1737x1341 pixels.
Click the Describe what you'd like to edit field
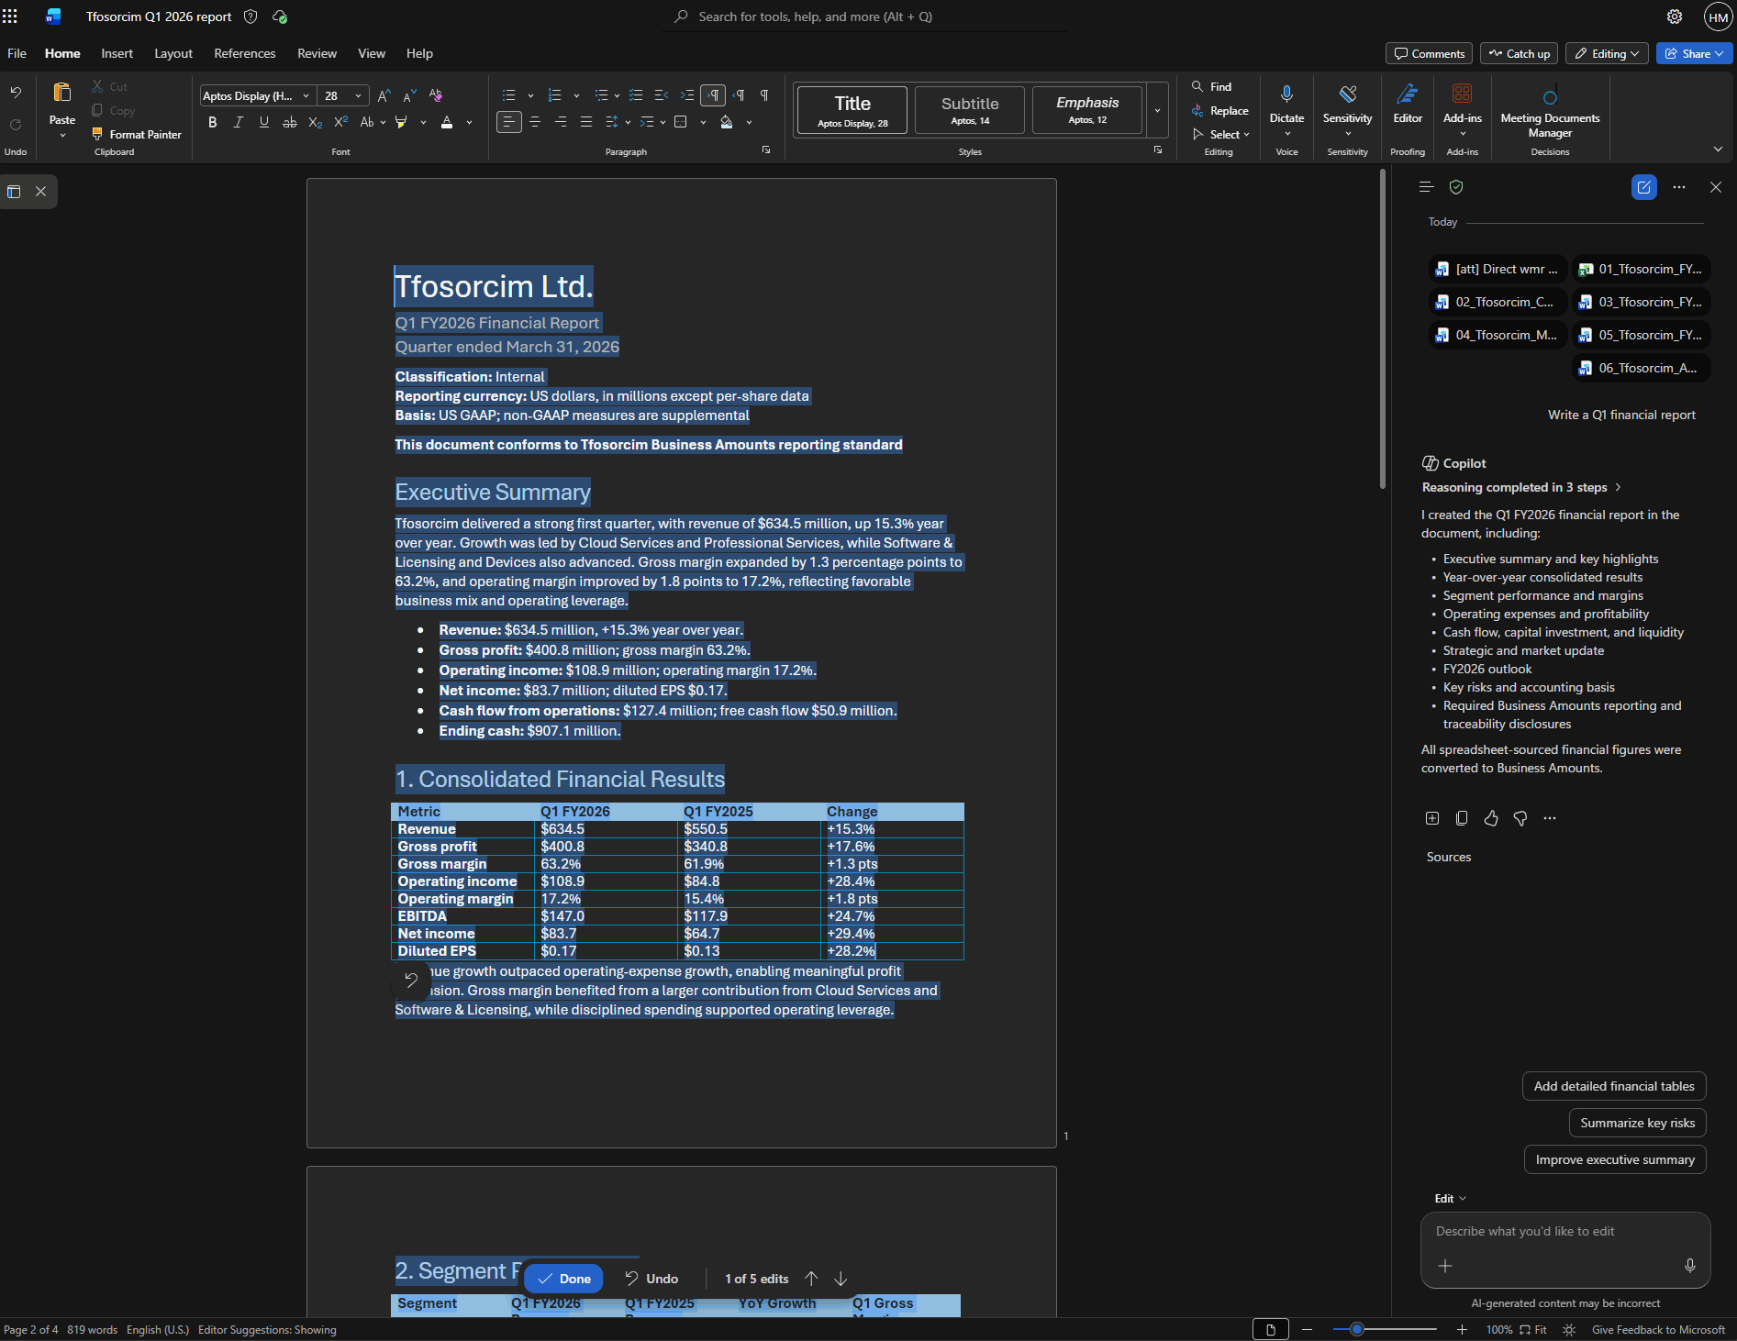tap(1564, 1231)
